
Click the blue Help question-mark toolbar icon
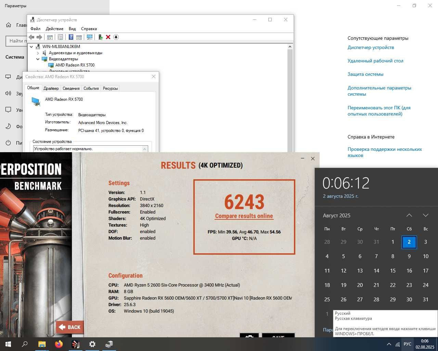click(x=71, y=37)
